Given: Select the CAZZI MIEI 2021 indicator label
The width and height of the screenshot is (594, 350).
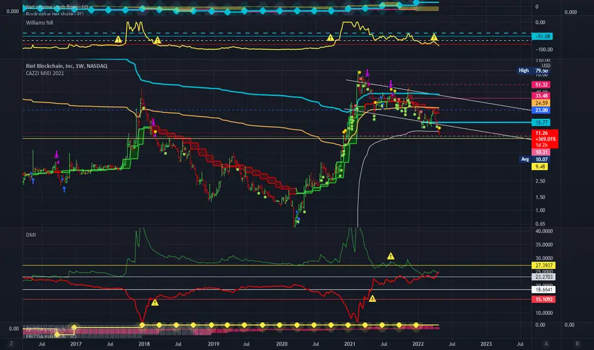Looking at the screenshot, I should tap(45, 73).
